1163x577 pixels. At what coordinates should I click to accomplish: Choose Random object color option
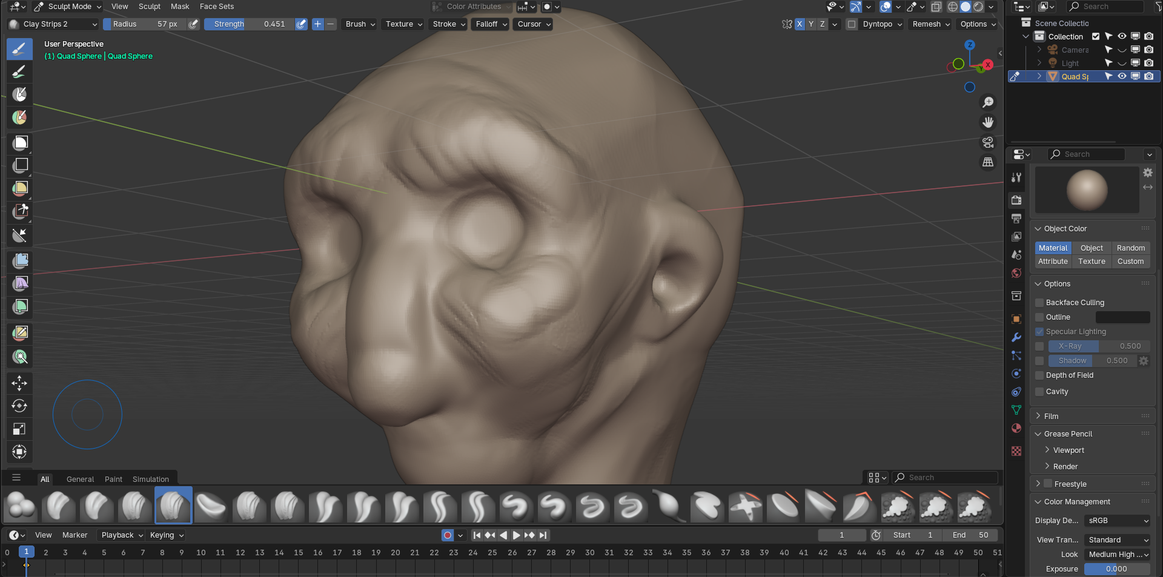(x=1131, y=248)
